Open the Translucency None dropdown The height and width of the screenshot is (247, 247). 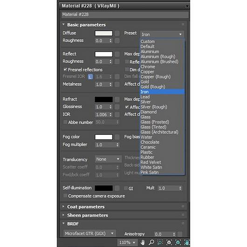[108, 159]
